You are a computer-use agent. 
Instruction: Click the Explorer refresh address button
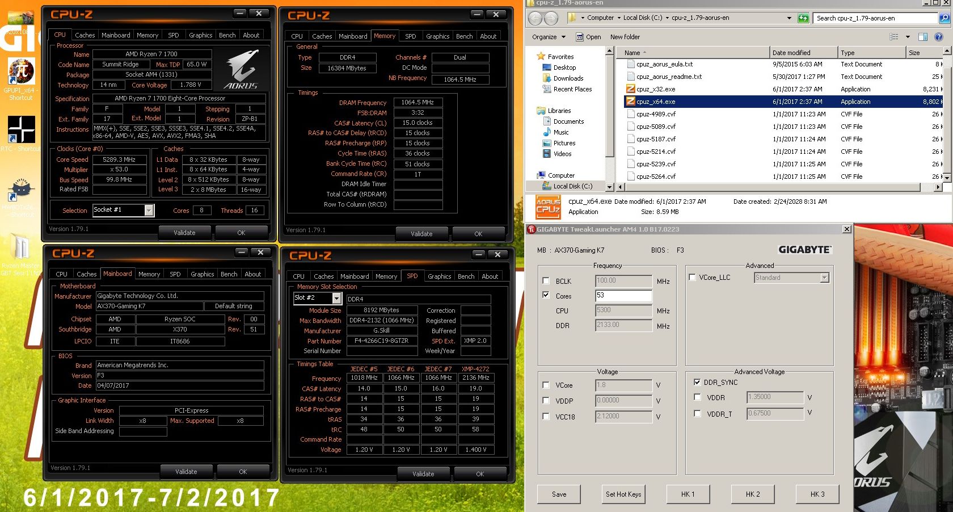click(803, 18)
